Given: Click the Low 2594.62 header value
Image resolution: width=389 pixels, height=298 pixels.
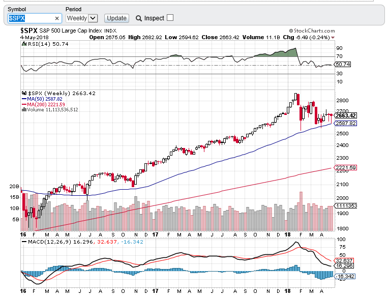Looking at the screenshot, I should click(182, 38).
